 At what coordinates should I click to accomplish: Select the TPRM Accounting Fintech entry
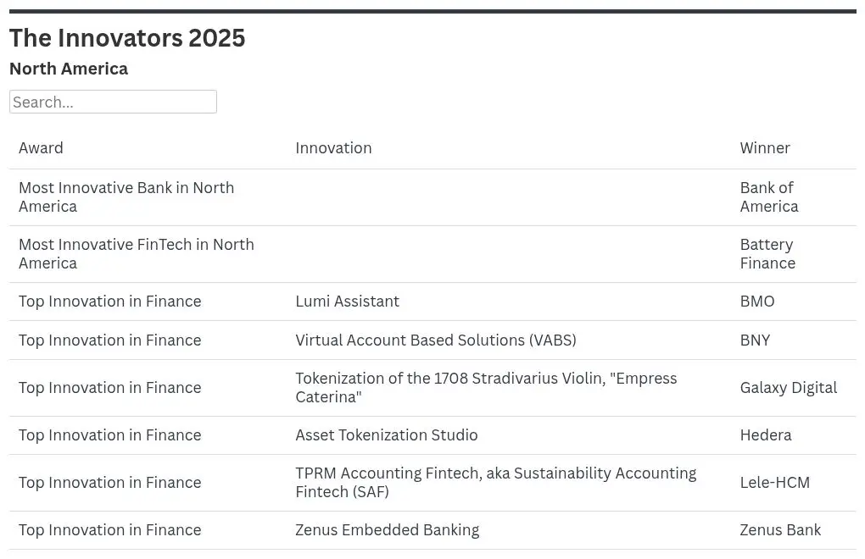(x=495, y=483)
